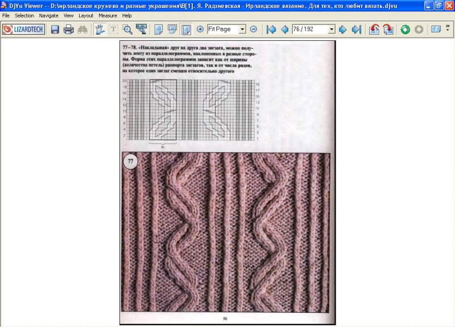The height and width of the screenshot is (327, 455).
Task: Open the Help menu
Action: pos(127,16)
